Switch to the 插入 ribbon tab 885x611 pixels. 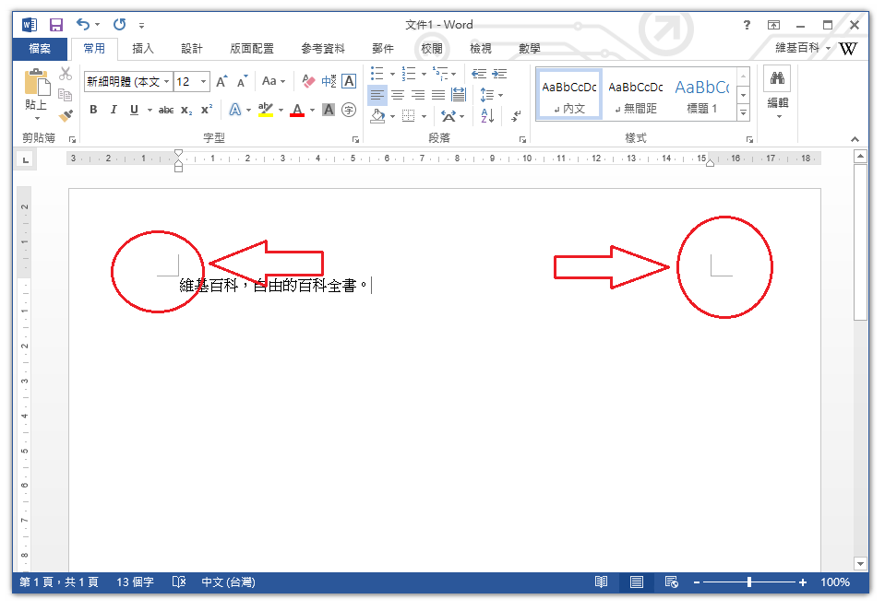[141, 48]
